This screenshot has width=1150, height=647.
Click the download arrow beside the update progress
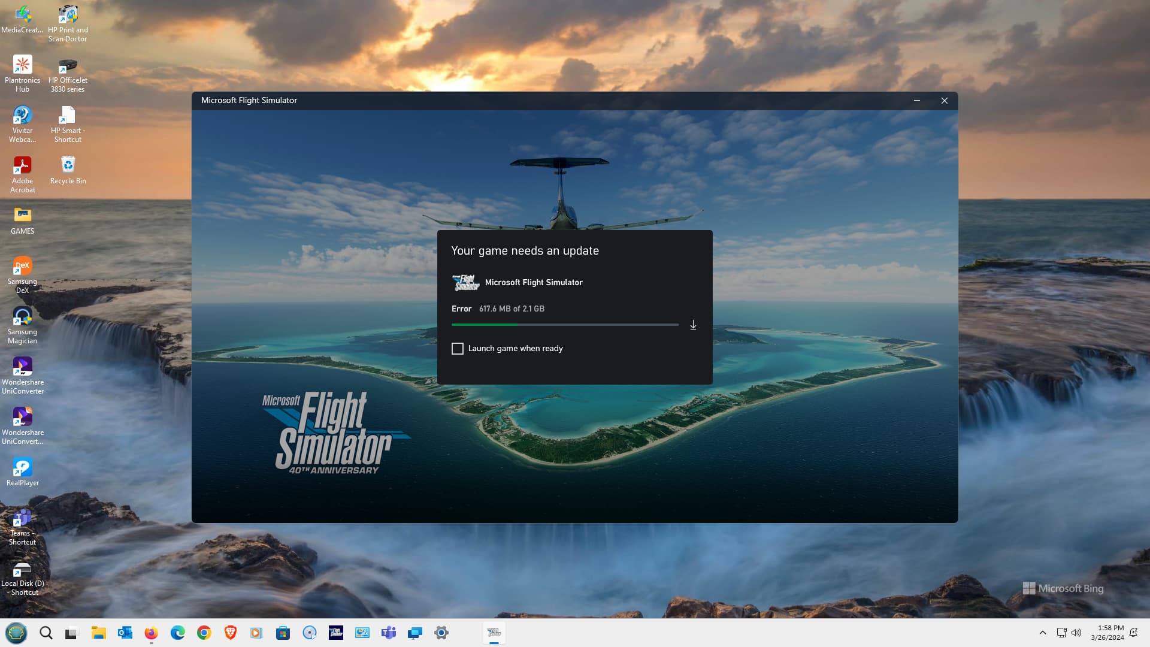coord(693,325)
